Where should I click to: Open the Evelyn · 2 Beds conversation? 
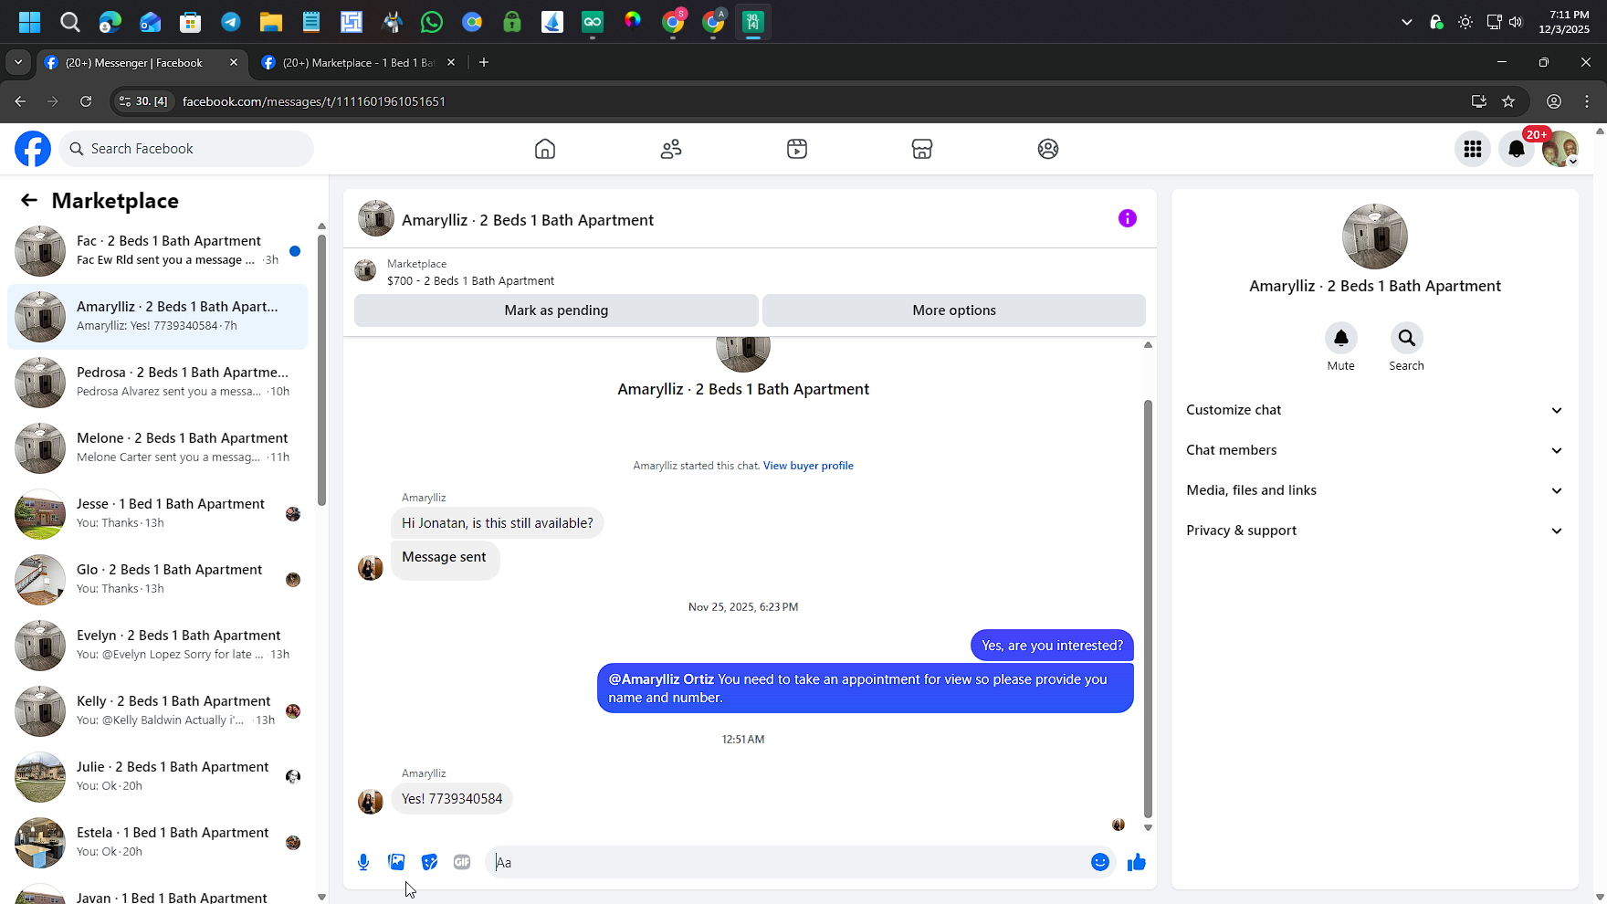click(x=158, y=645)
